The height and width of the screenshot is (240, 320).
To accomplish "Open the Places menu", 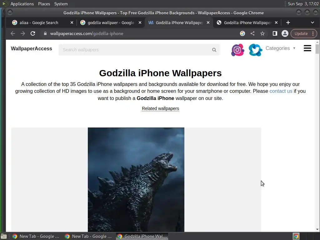I will 44,4.
